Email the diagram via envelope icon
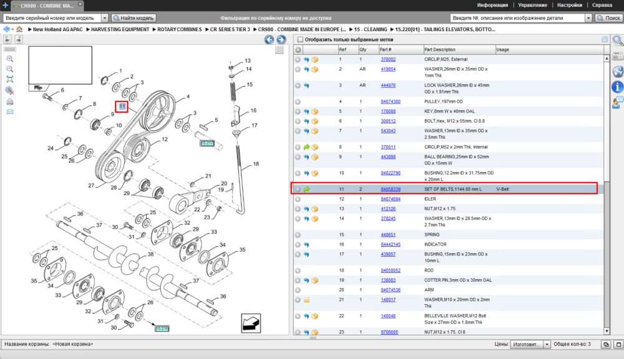Screen dimensions: 624x359 pos(10,112)
